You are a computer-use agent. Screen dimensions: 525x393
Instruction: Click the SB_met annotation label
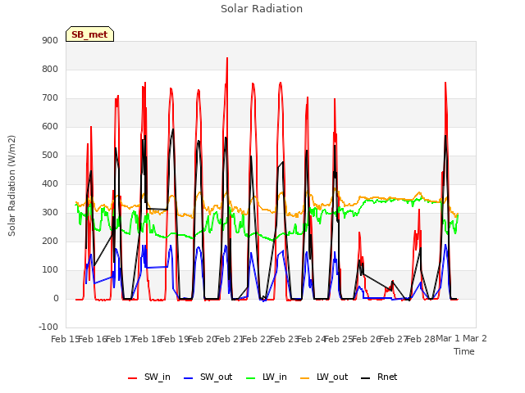[89, 34]
